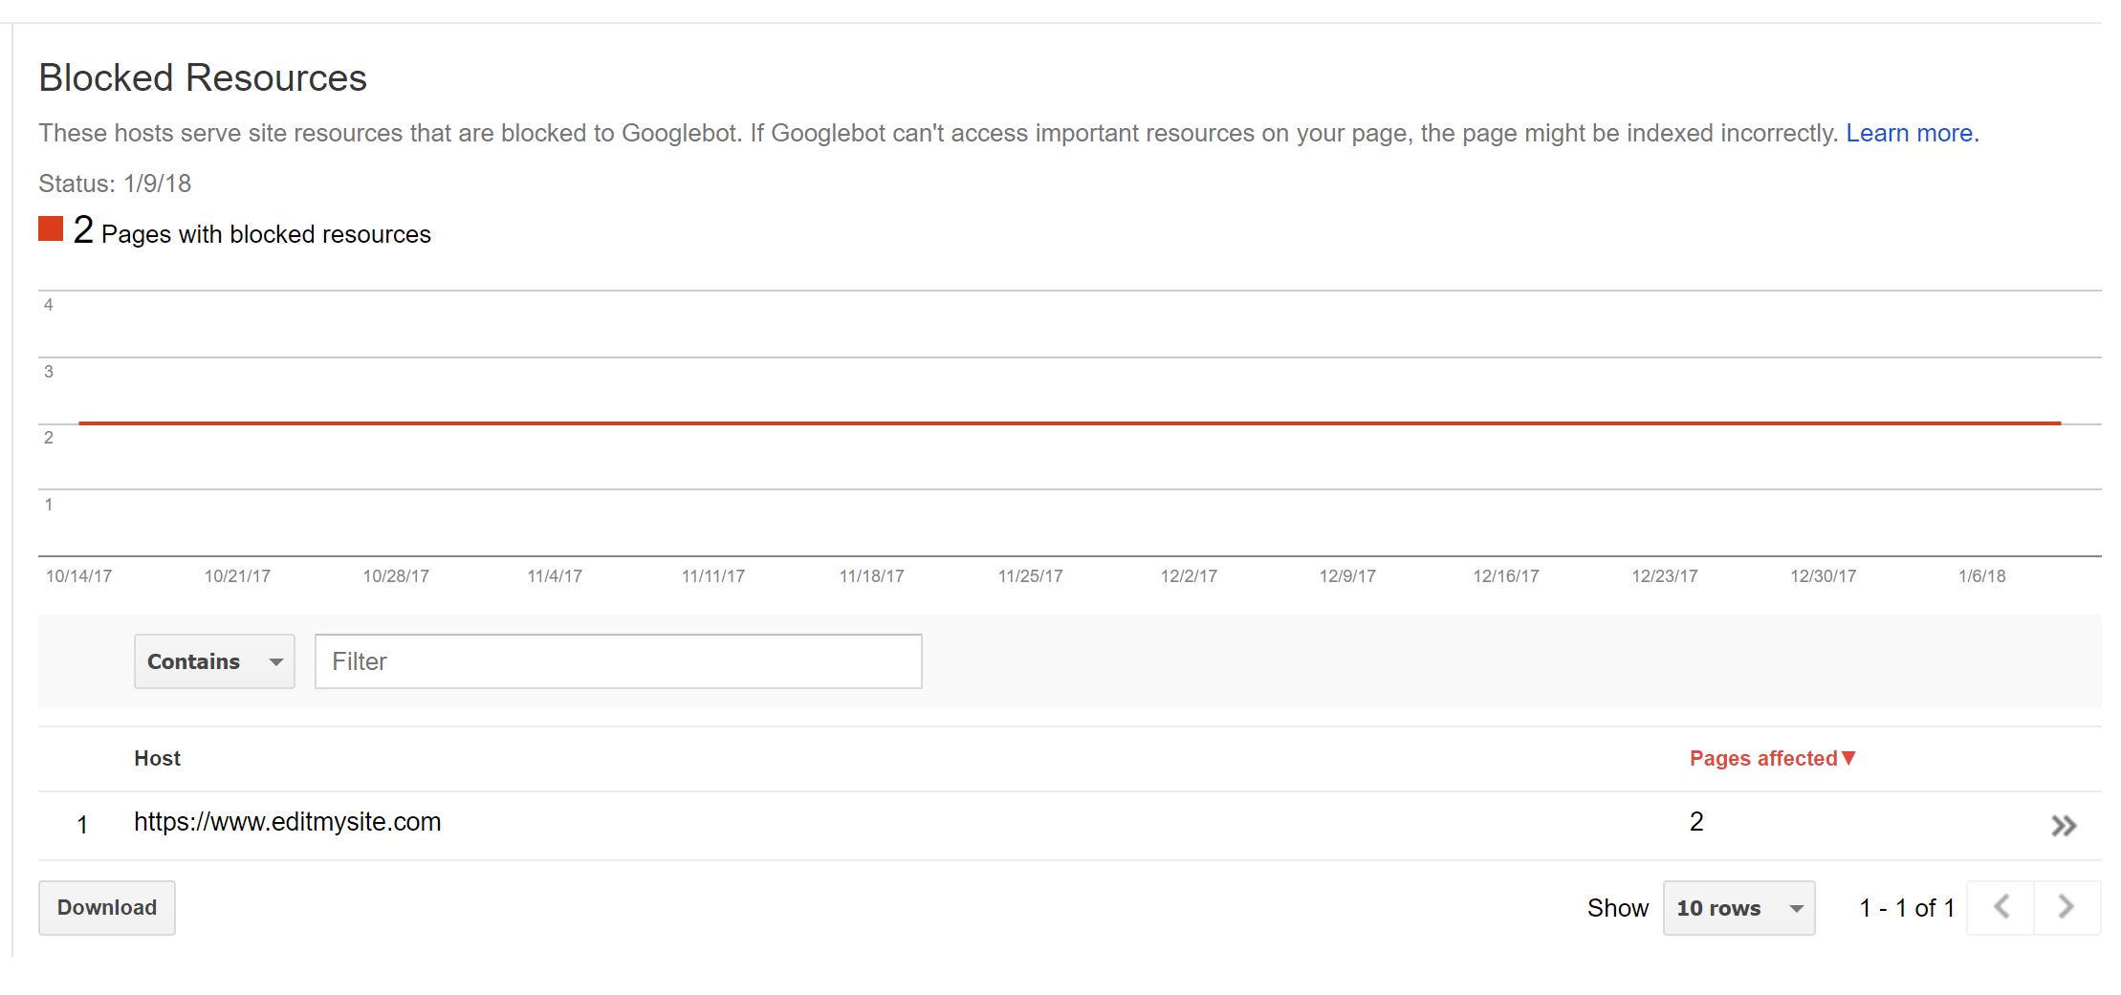Click the pages affected count in row
Image resolution: width=2121 pixels, height=995 pixels.
tap(1696, 822)
